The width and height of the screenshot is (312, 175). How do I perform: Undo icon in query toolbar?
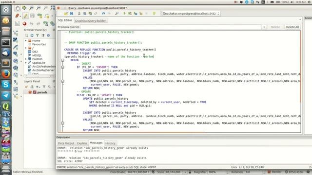103,14
